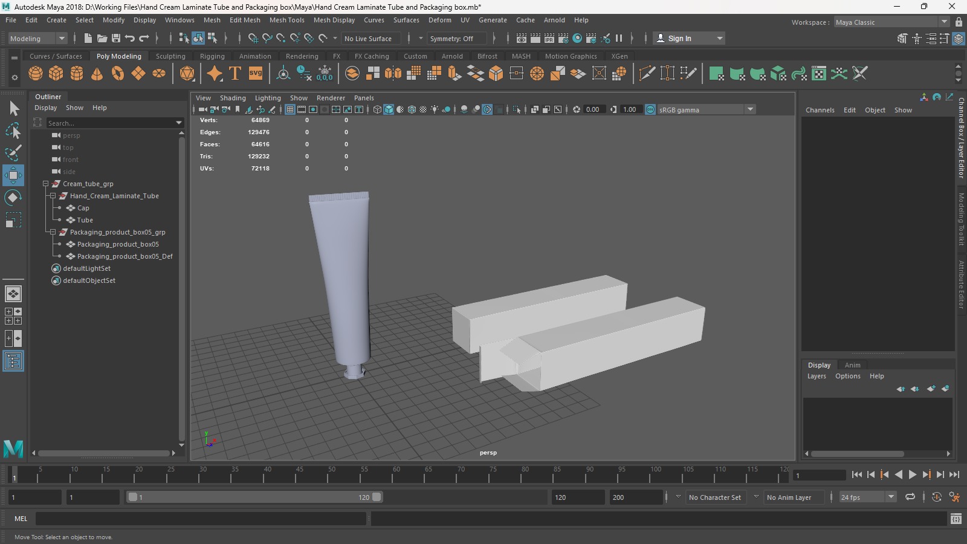Collapse the Packaging_product_box05_grp node
967x544 pixels.
(x=53, y=232)
